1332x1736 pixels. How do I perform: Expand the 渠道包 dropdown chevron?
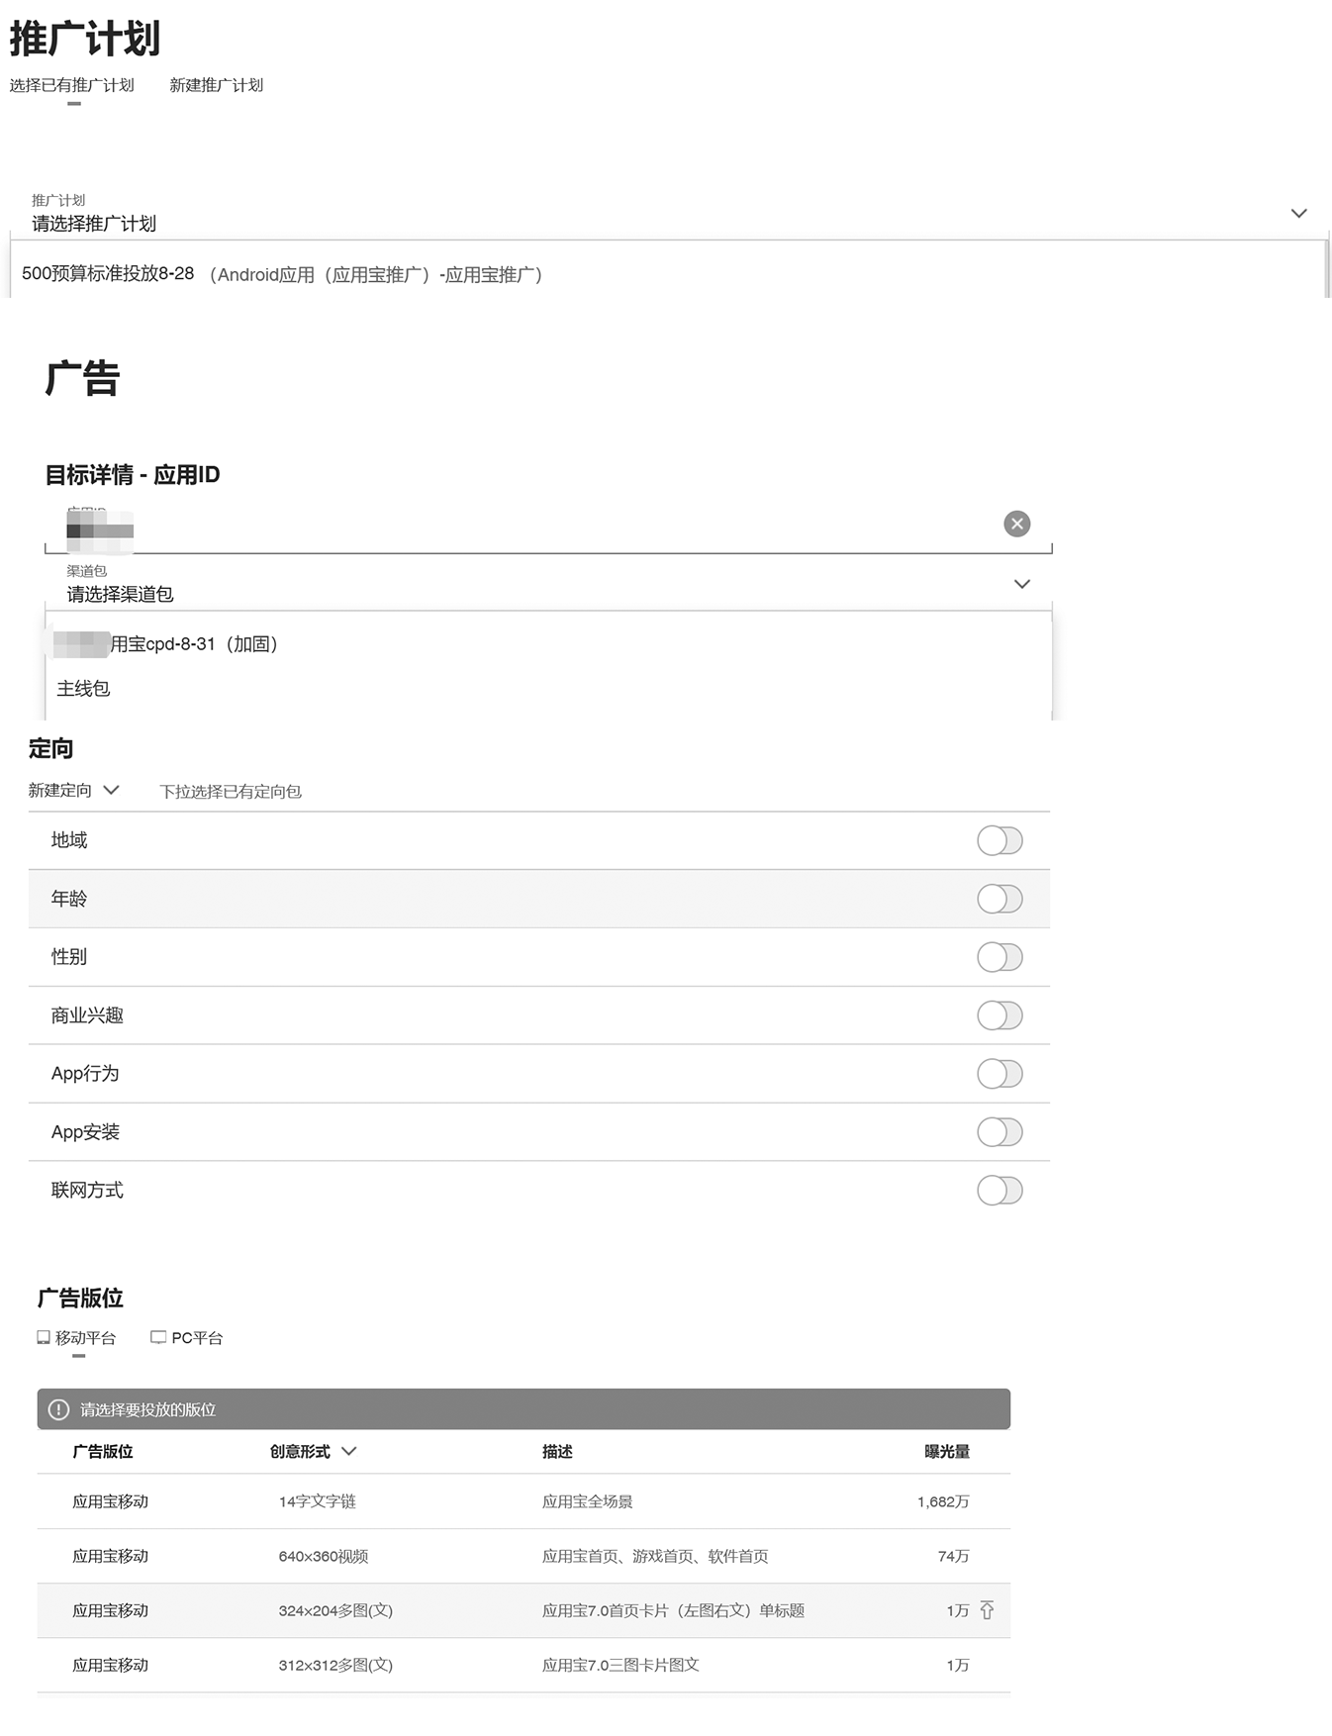click(1022, 584)
